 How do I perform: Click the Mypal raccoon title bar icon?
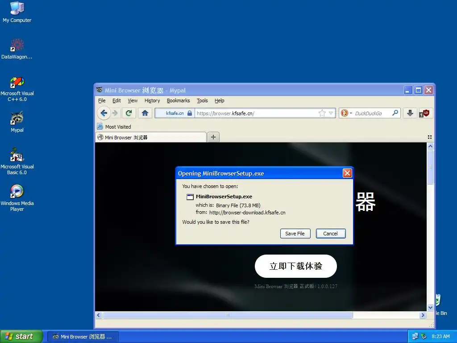(x=100, y=90)
